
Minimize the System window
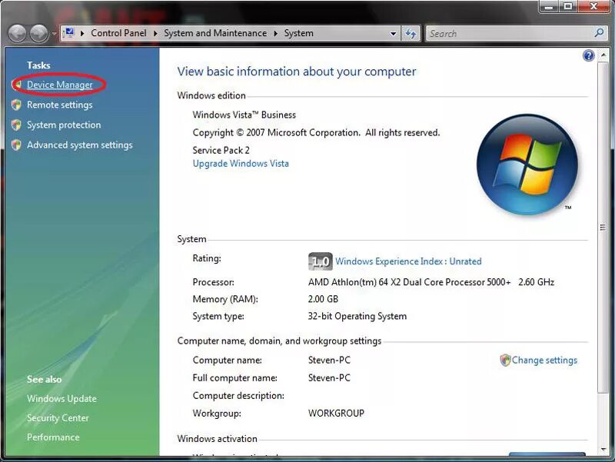click(549, 7)
